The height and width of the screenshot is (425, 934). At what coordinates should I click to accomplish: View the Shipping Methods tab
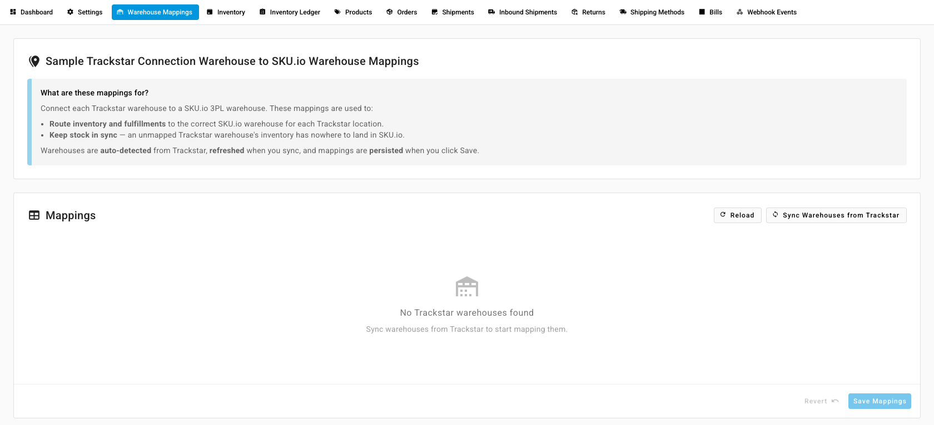pos(652,12)
